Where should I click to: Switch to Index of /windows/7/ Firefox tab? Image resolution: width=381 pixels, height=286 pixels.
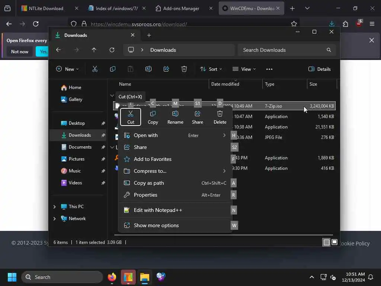click(x=117, y=8)
